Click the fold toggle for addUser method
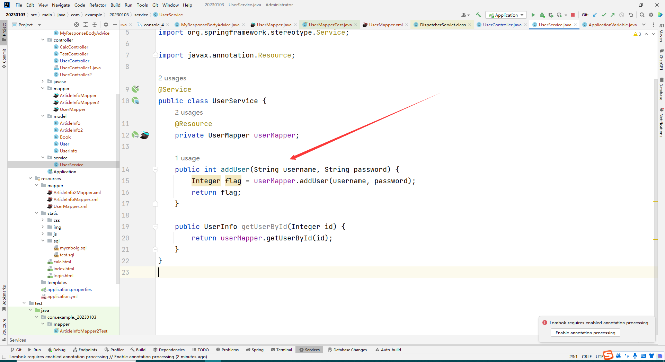665x362 pixels. (155, 169)
